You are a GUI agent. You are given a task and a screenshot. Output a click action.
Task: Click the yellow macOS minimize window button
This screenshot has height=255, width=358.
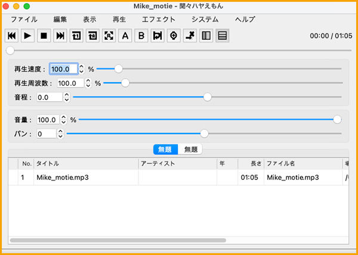point(16,7)
